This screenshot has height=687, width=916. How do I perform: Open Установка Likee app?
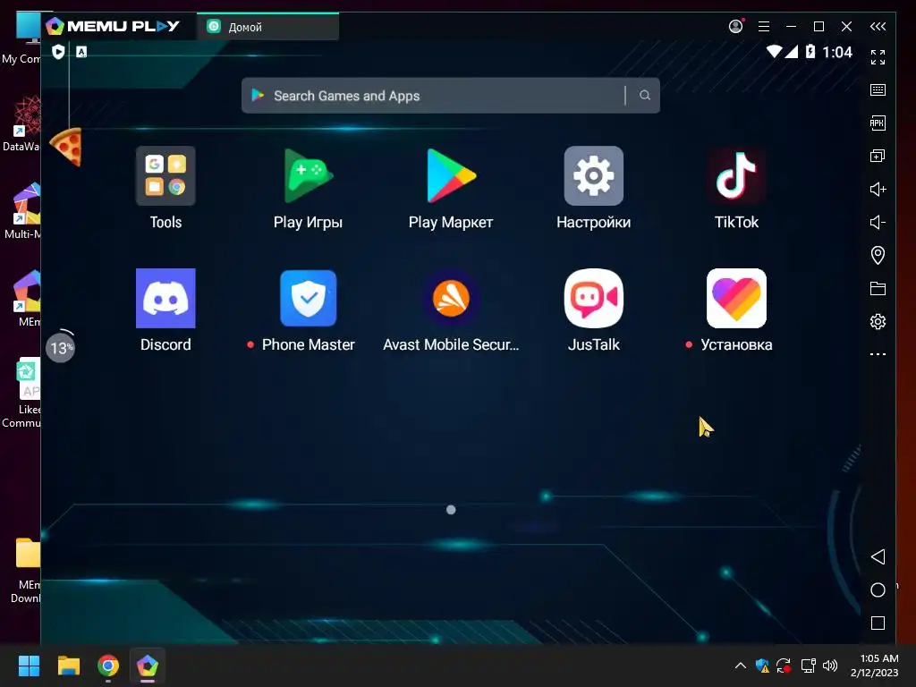pyautogui.click(x=736, y=299)
